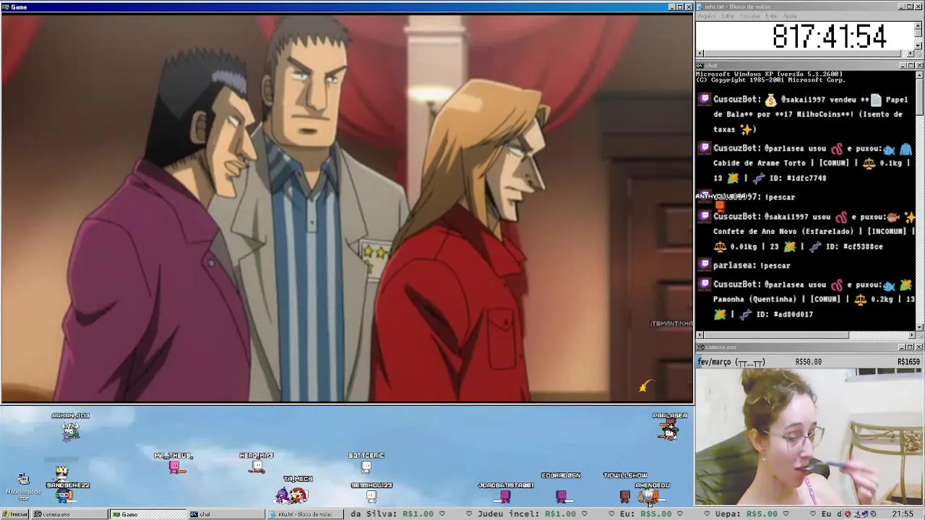Click Bloco de notas horizontal scroll left arrow

(700, 53)
